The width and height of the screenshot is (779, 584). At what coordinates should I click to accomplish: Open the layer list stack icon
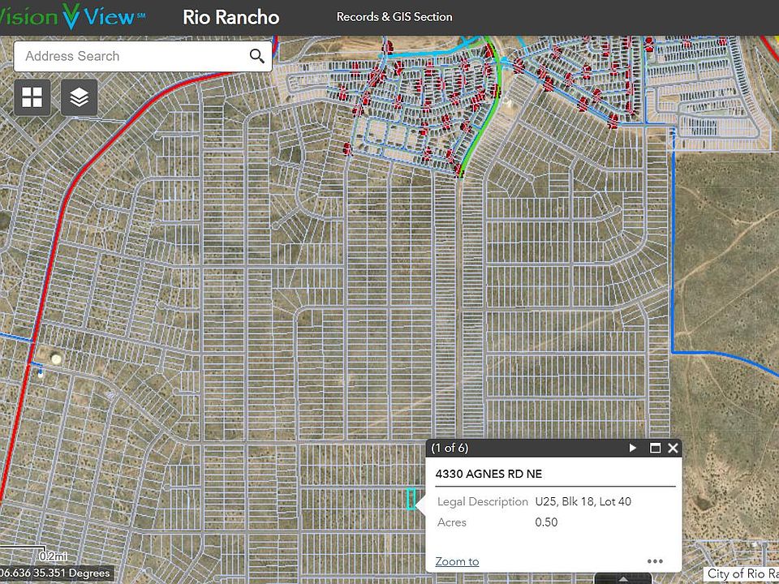pyautogui.click(x=79, y=98)
